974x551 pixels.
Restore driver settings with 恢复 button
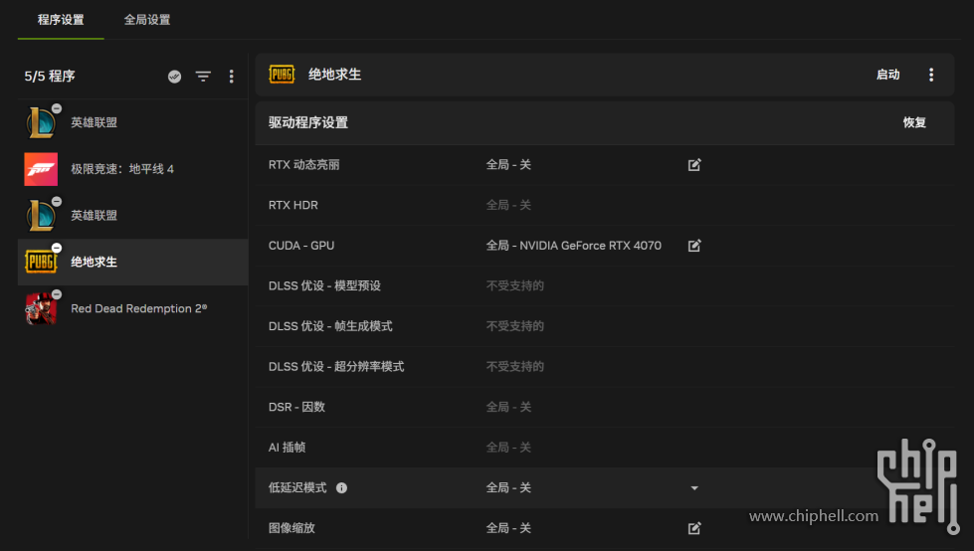pyautogui.click(x=914, y=122)
